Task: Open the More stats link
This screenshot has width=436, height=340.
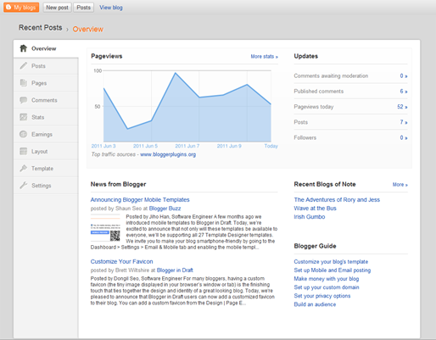Action: coord(264,57)
